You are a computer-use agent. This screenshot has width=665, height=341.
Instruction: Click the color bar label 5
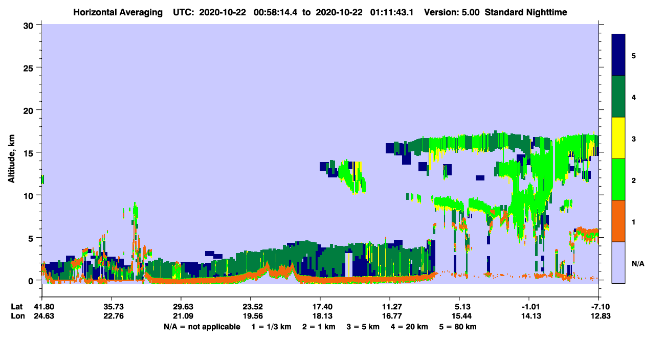[634, 55]
